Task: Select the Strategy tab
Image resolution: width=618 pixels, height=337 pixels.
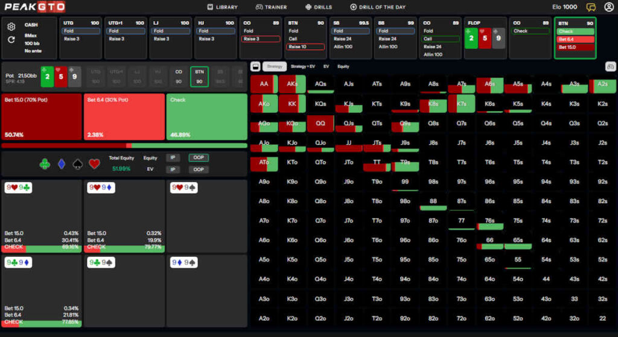Action: pyautogui.click(x=275, y=66)
